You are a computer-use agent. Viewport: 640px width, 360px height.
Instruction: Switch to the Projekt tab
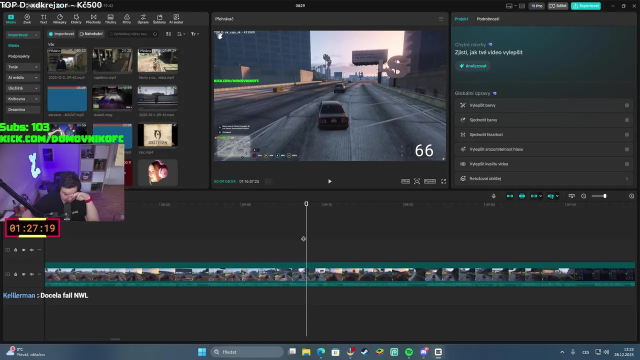coord(461,19)
